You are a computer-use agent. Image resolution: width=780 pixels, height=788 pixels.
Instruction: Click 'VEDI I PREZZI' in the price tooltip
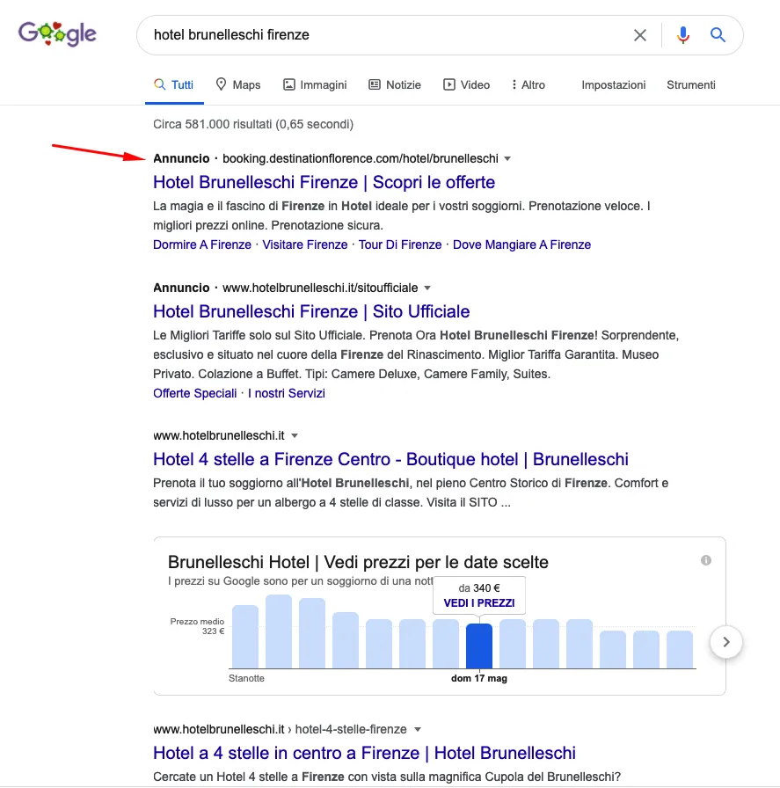coord(479,603)
